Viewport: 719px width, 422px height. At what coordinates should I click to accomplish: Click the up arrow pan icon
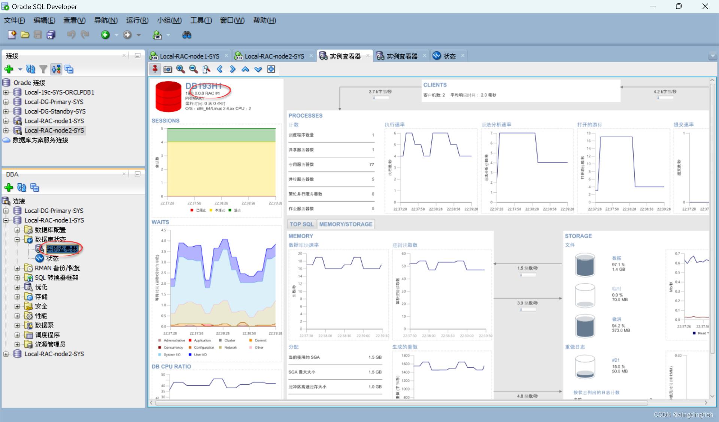[x=245, y=69]
